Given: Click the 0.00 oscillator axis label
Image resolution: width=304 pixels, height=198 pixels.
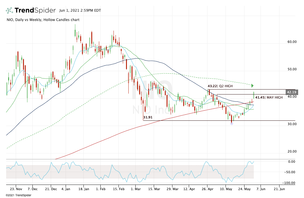Looking at the screenshot, I should (291, 162).
